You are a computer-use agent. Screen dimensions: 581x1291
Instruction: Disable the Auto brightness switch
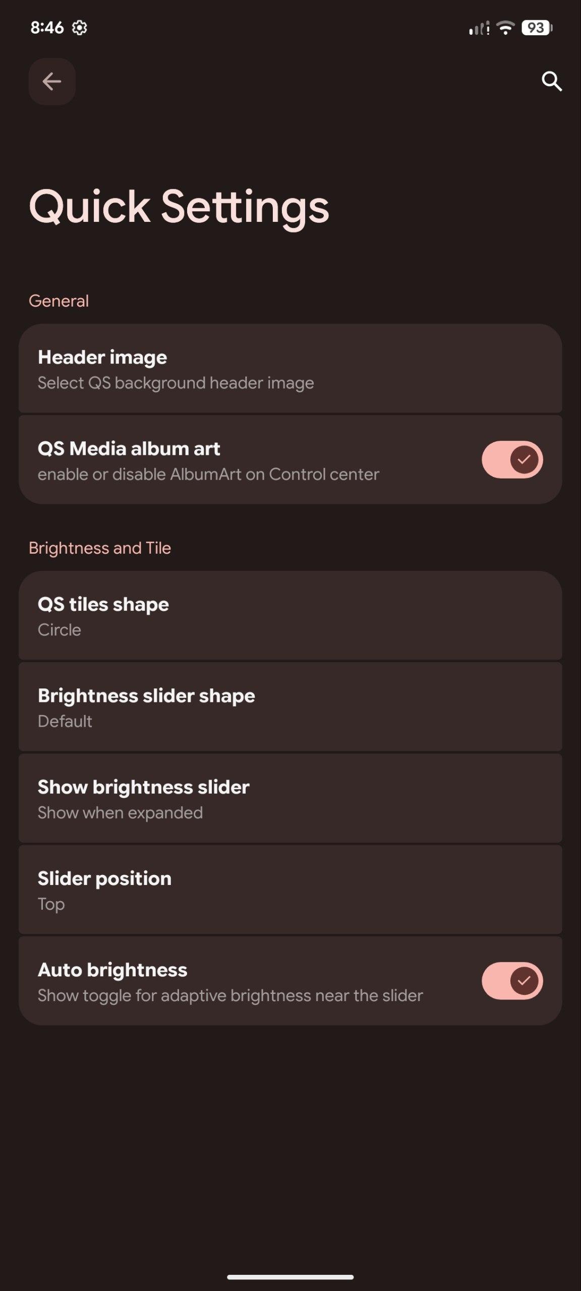pyautogui.click(x=511, y=980)
